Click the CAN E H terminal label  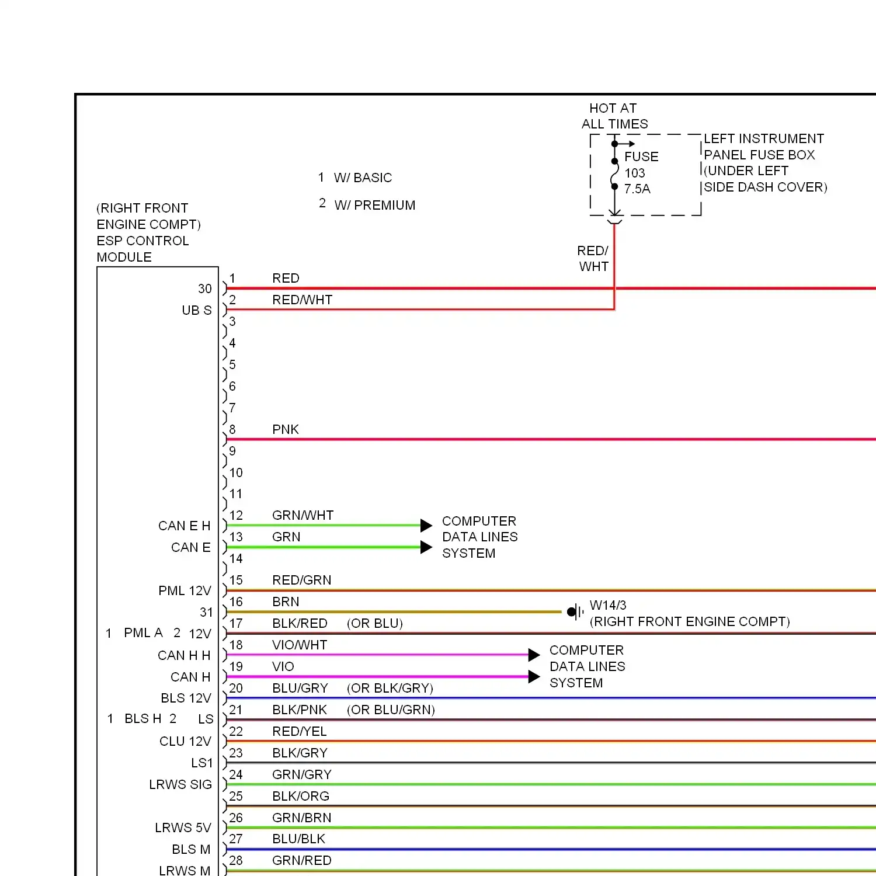[x=185, y=526]
